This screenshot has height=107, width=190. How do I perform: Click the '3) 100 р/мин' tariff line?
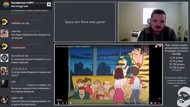177,64
